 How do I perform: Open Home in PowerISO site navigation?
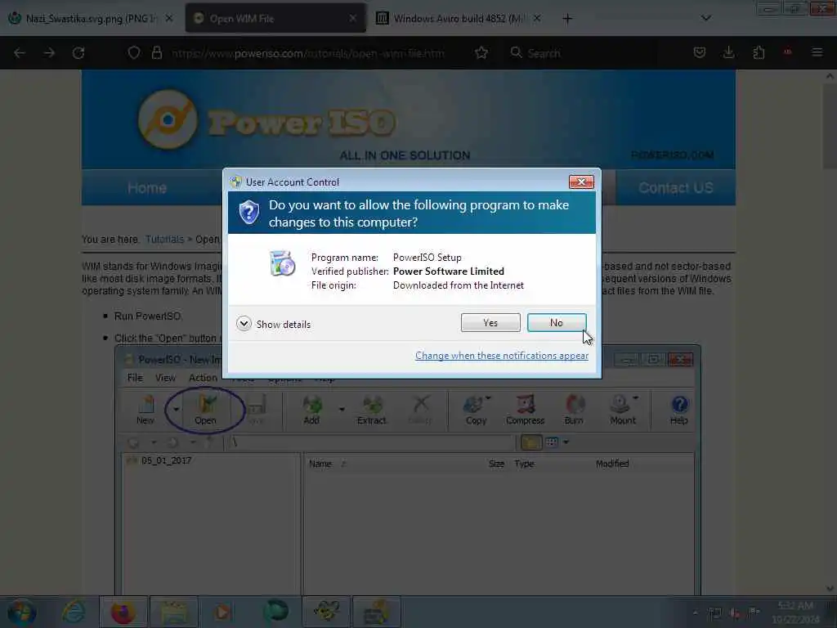point(147,188)
